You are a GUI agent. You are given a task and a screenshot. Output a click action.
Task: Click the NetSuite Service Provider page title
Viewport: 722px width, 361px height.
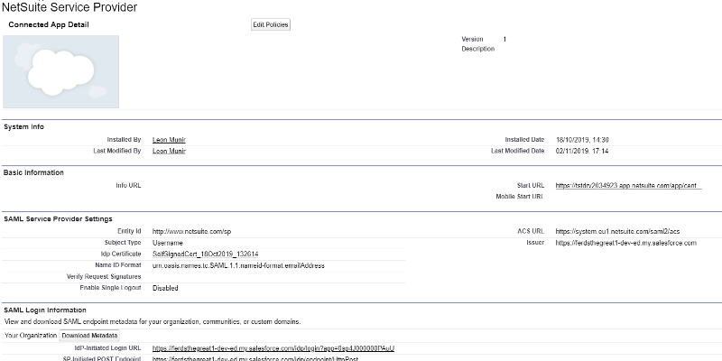coord(69,7)
